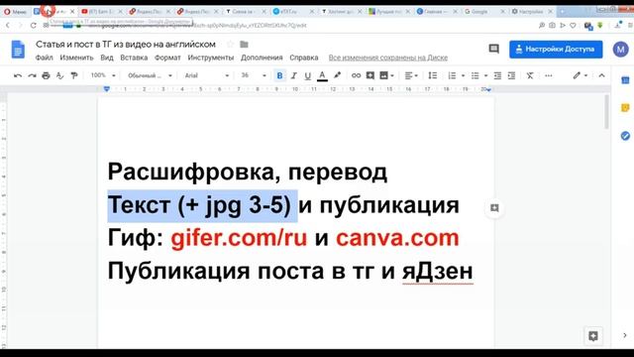Open the Справка menu
634x357 pixels.
click(x=304, y=58)
